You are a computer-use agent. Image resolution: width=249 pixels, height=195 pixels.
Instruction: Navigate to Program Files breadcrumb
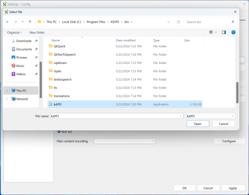coord(96,22)
